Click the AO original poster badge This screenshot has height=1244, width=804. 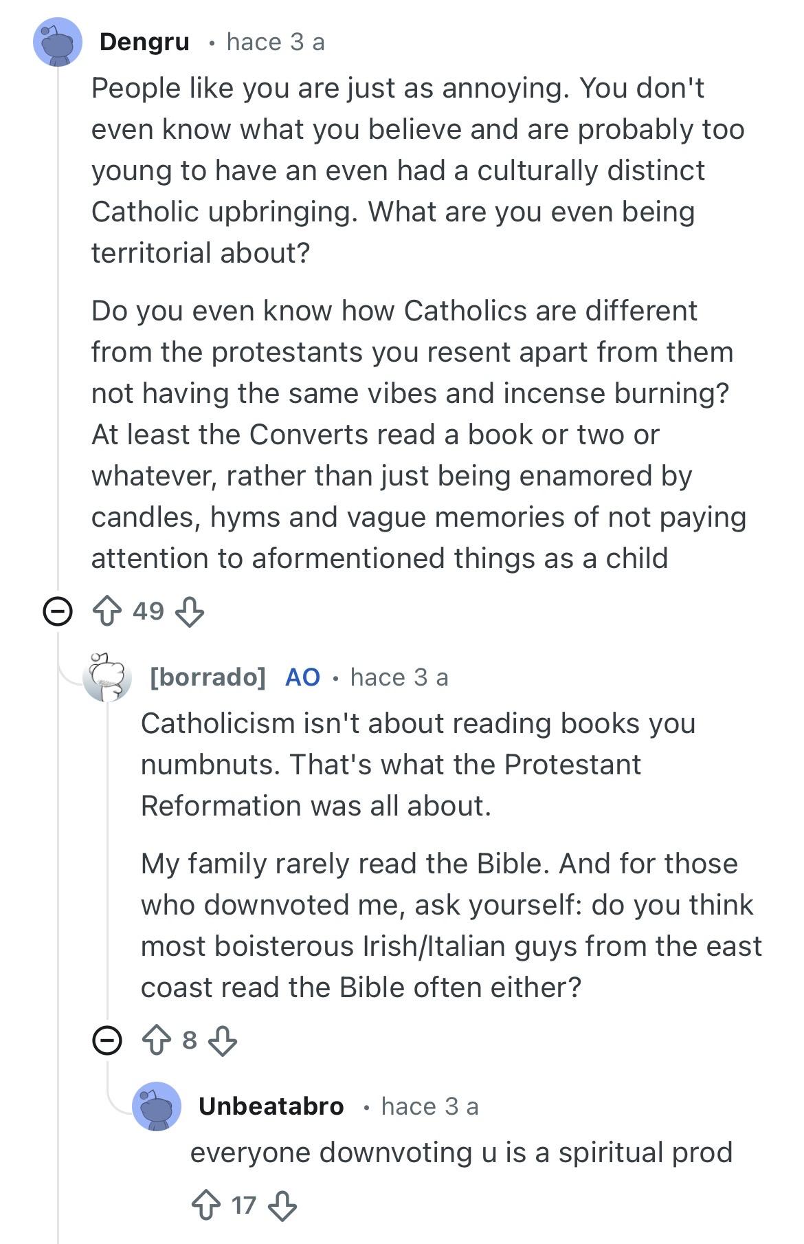(302, 677)
